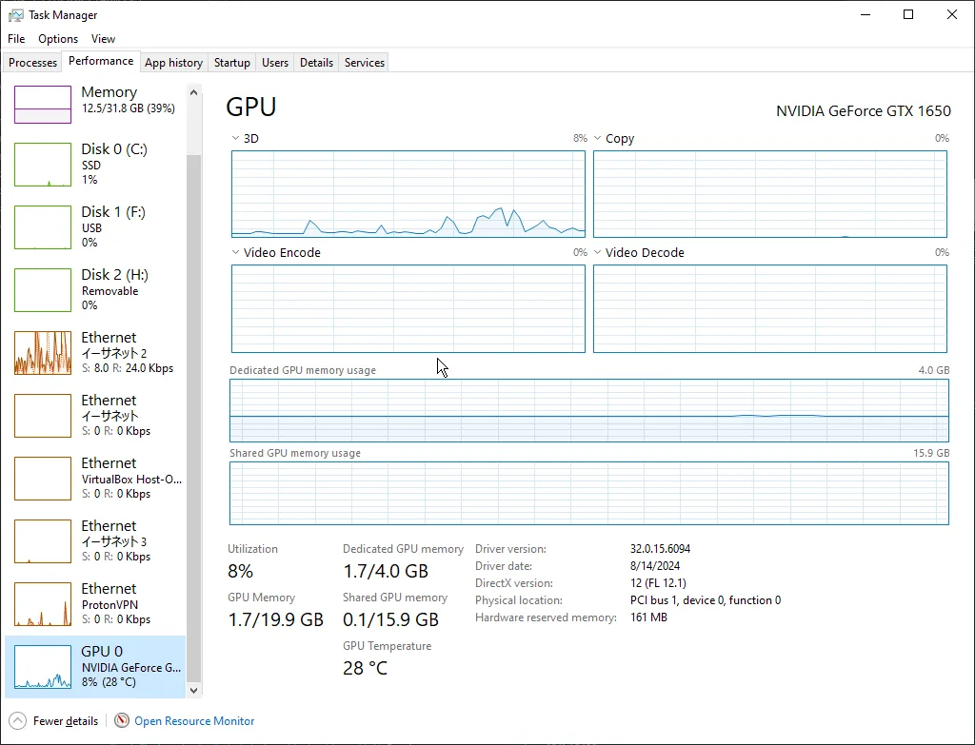975x745 pixels.
Task: Open the View menu
Action: point(103,39)
